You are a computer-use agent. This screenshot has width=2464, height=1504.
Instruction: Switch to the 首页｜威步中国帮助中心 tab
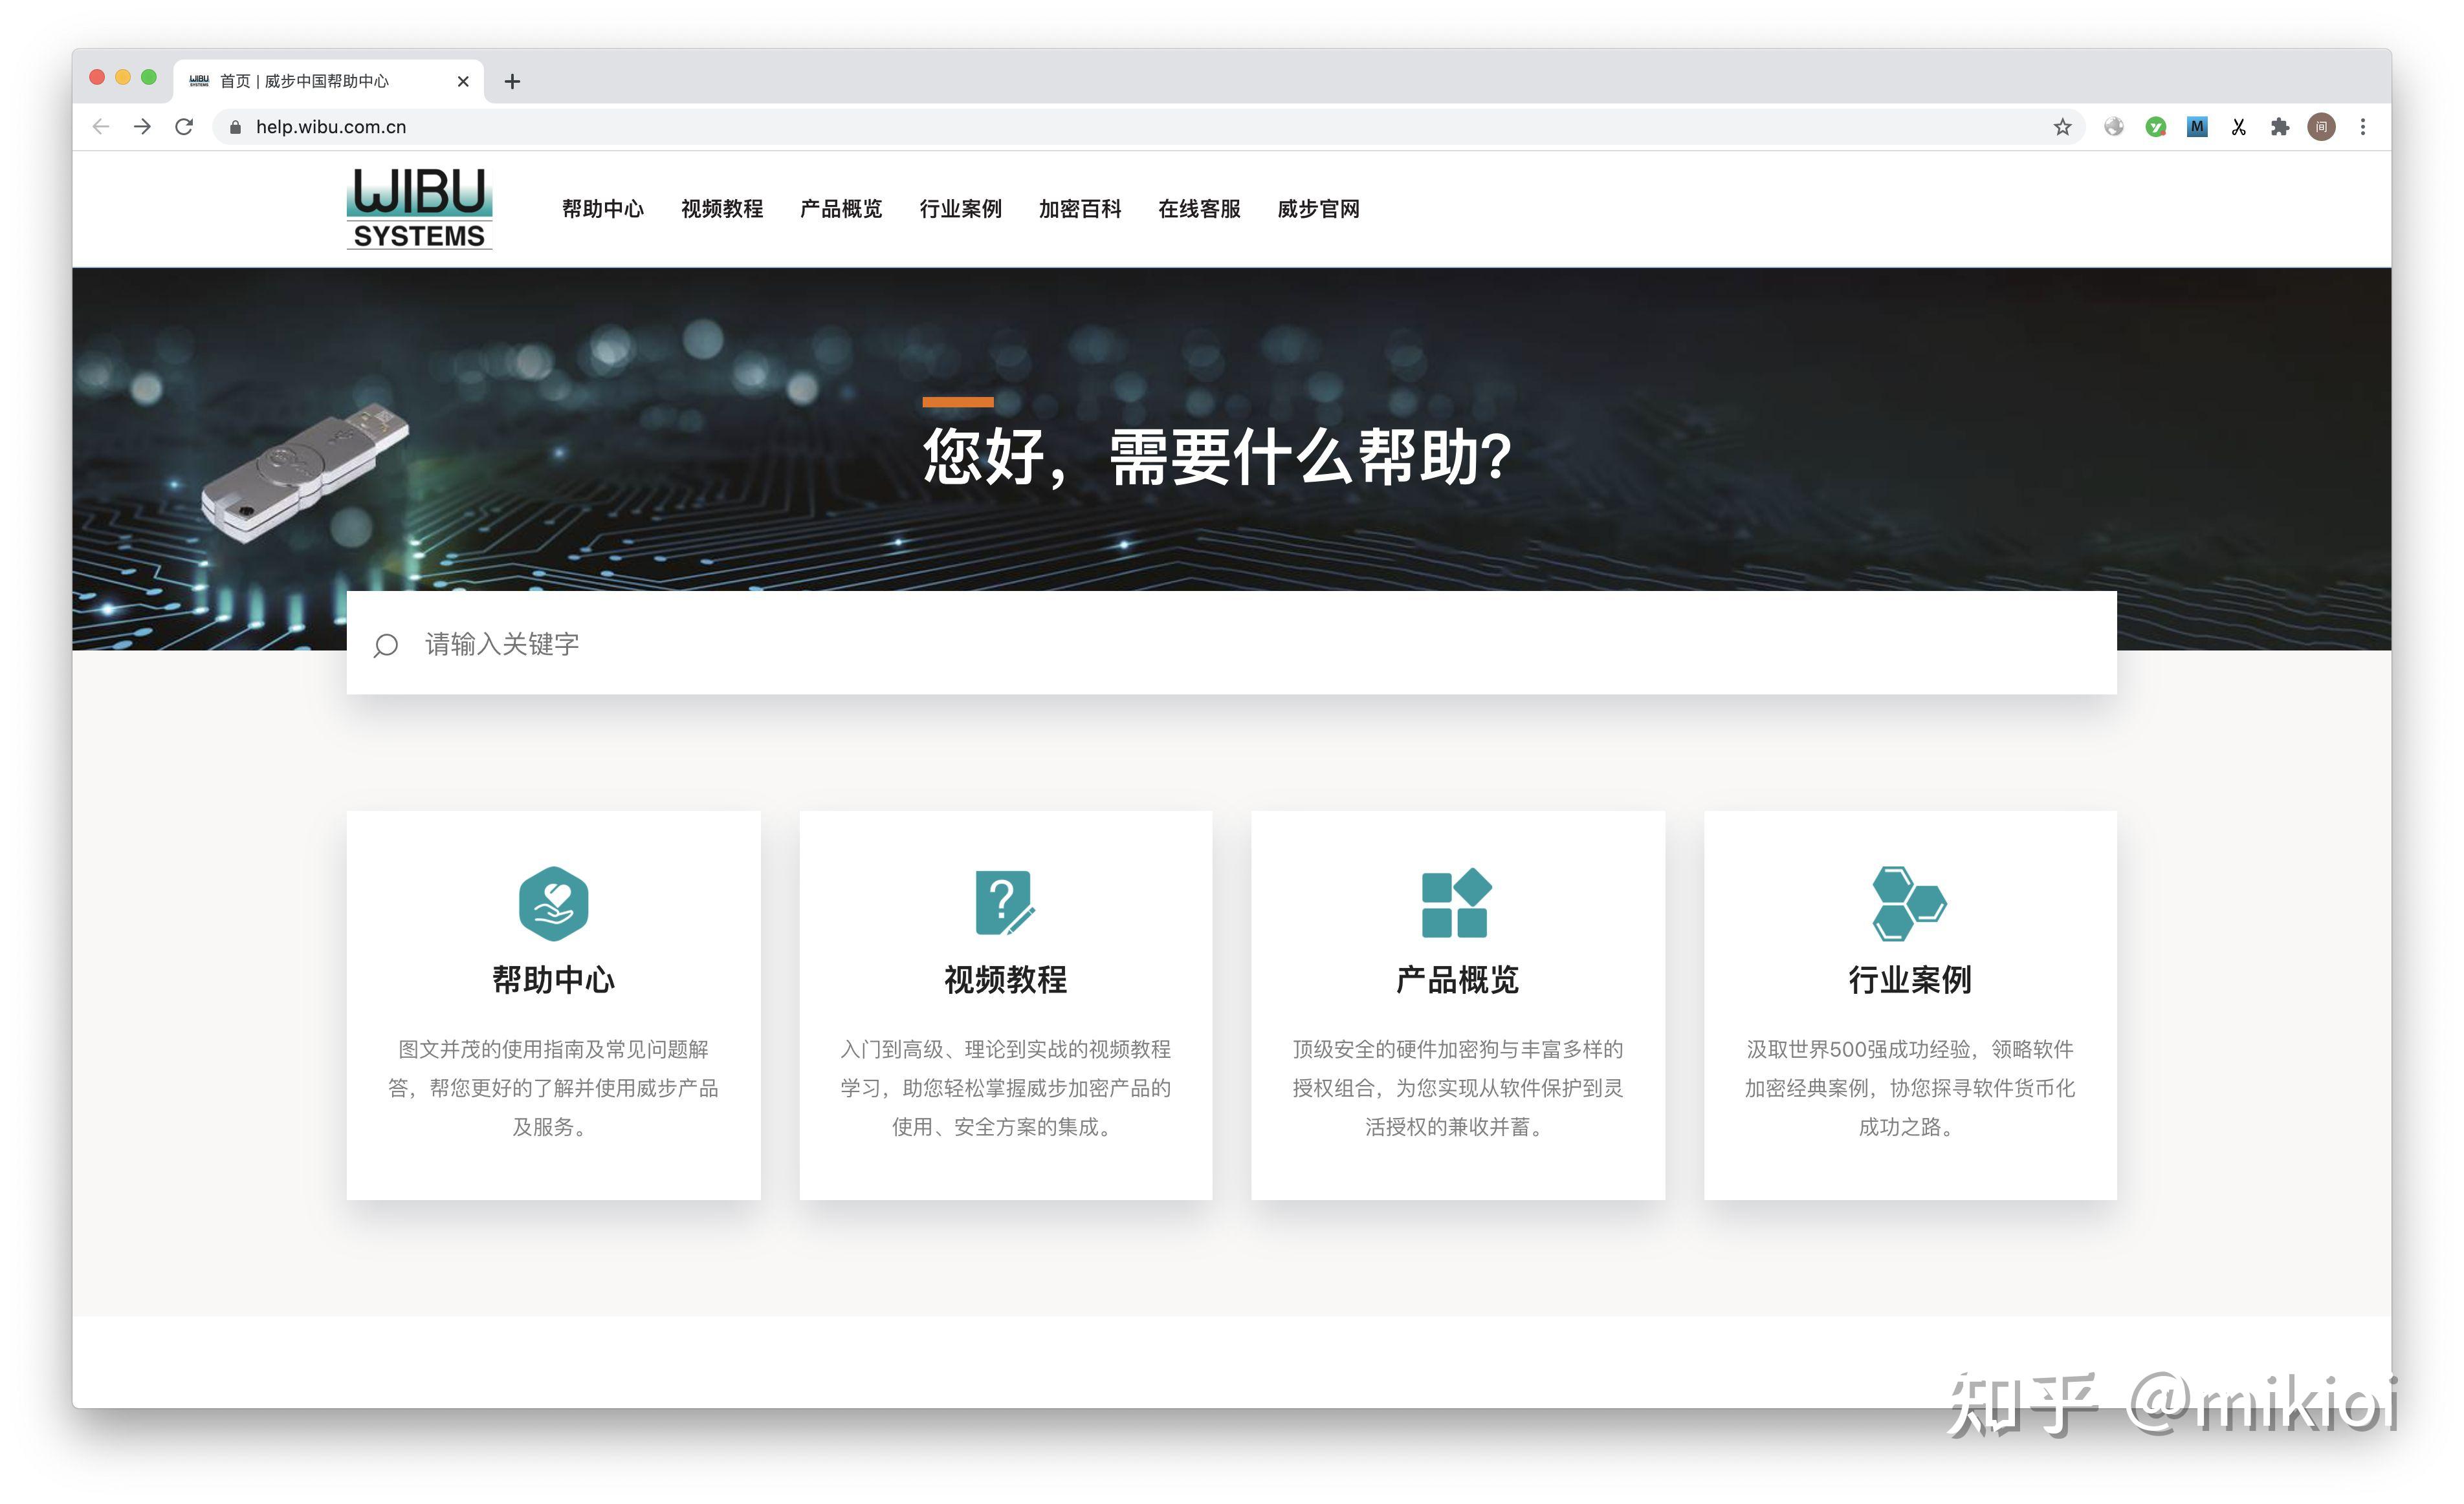tap(305, 81)
